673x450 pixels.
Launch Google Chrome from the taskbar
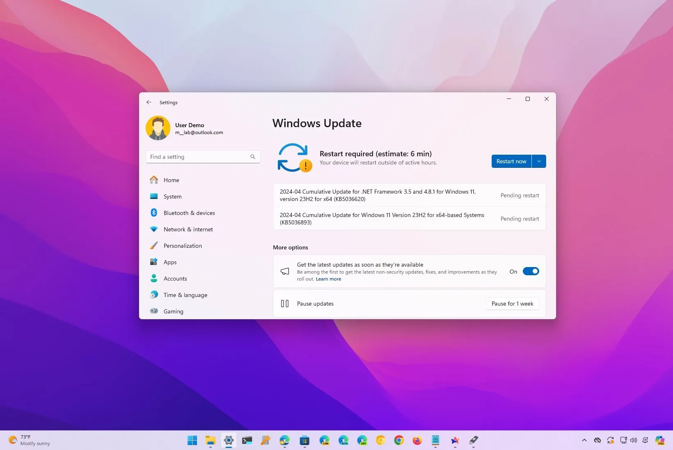(x=399, y=440)
